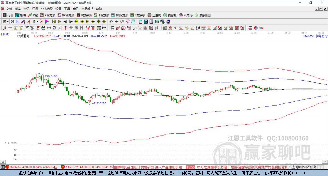Open the 9T四方形 tool

pos(120,15)
